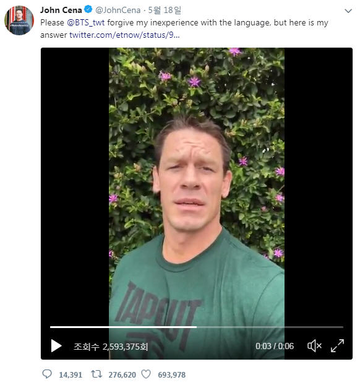This screenshot has width=360, height=385.
Task: Click the 0:03 / 0:06 time display
Action: coord(275,346)
